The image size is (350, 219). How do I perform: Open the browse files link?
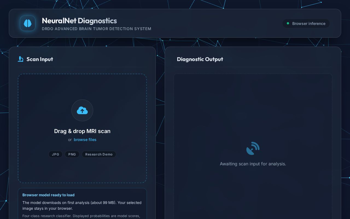pyautogui.click(x=85, y=140)
